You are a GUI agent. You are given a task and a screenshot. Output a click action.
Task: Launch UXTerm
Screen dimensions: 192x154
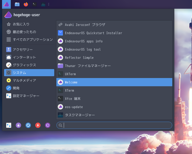point(114,74)
